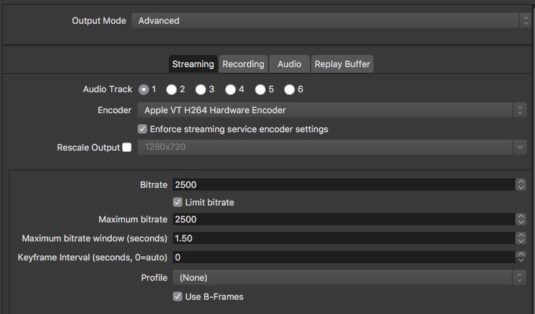
Task: Select Audio Track 2 radio button
Action: [x=172, y=90]
